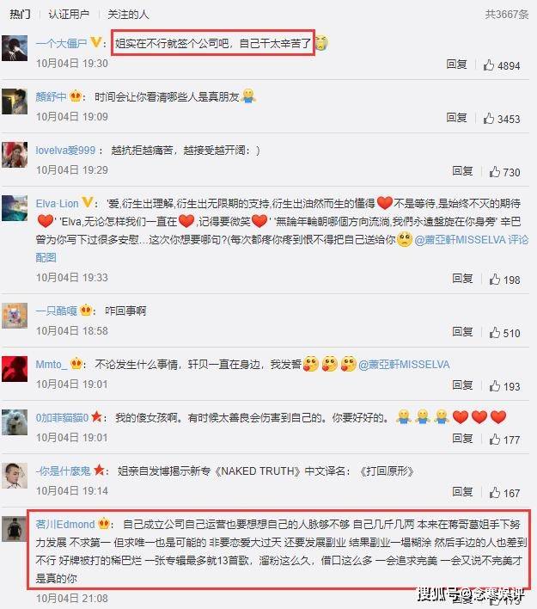Click the @萧亞軒MISSELVA mention in Mmto_'s comment
Image resolution: width=537 pixels, height=609 pixels.
tap(404, 365)
